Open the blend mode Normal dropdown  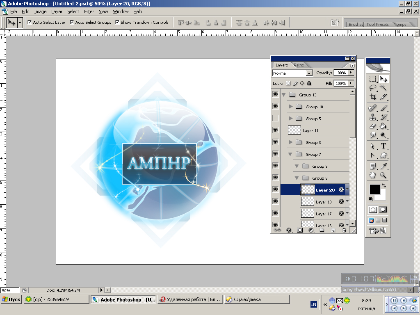click(x=292, y=73)
